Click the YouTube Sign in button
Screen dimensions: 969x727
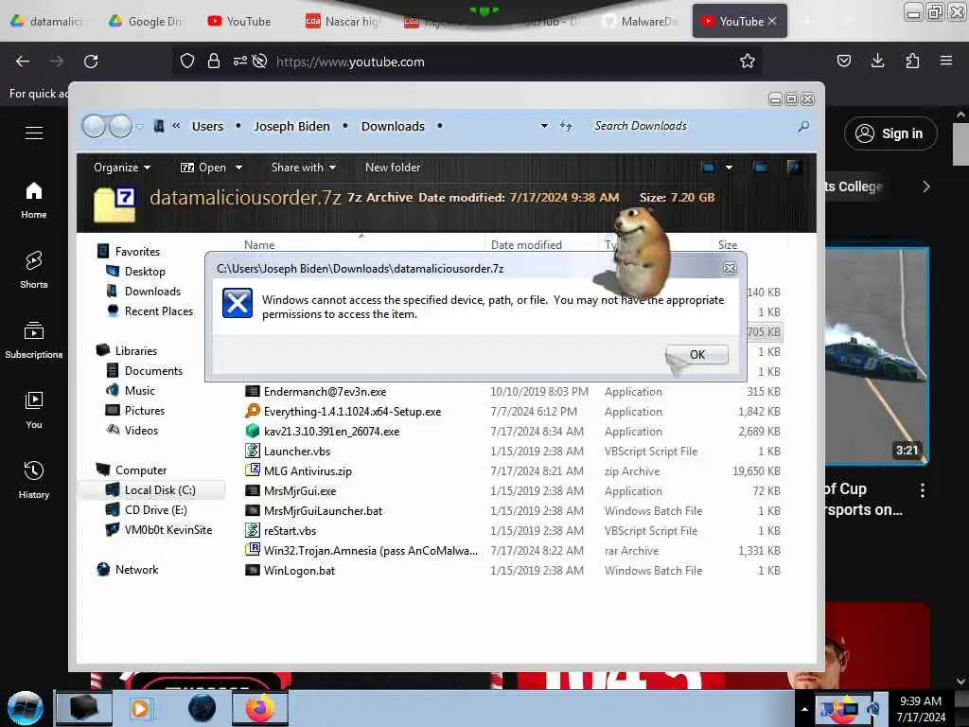coord(890,133)
